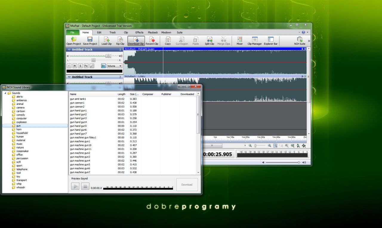
Task: Click the zoom out magnifier icon
Action: coord(250,146)
